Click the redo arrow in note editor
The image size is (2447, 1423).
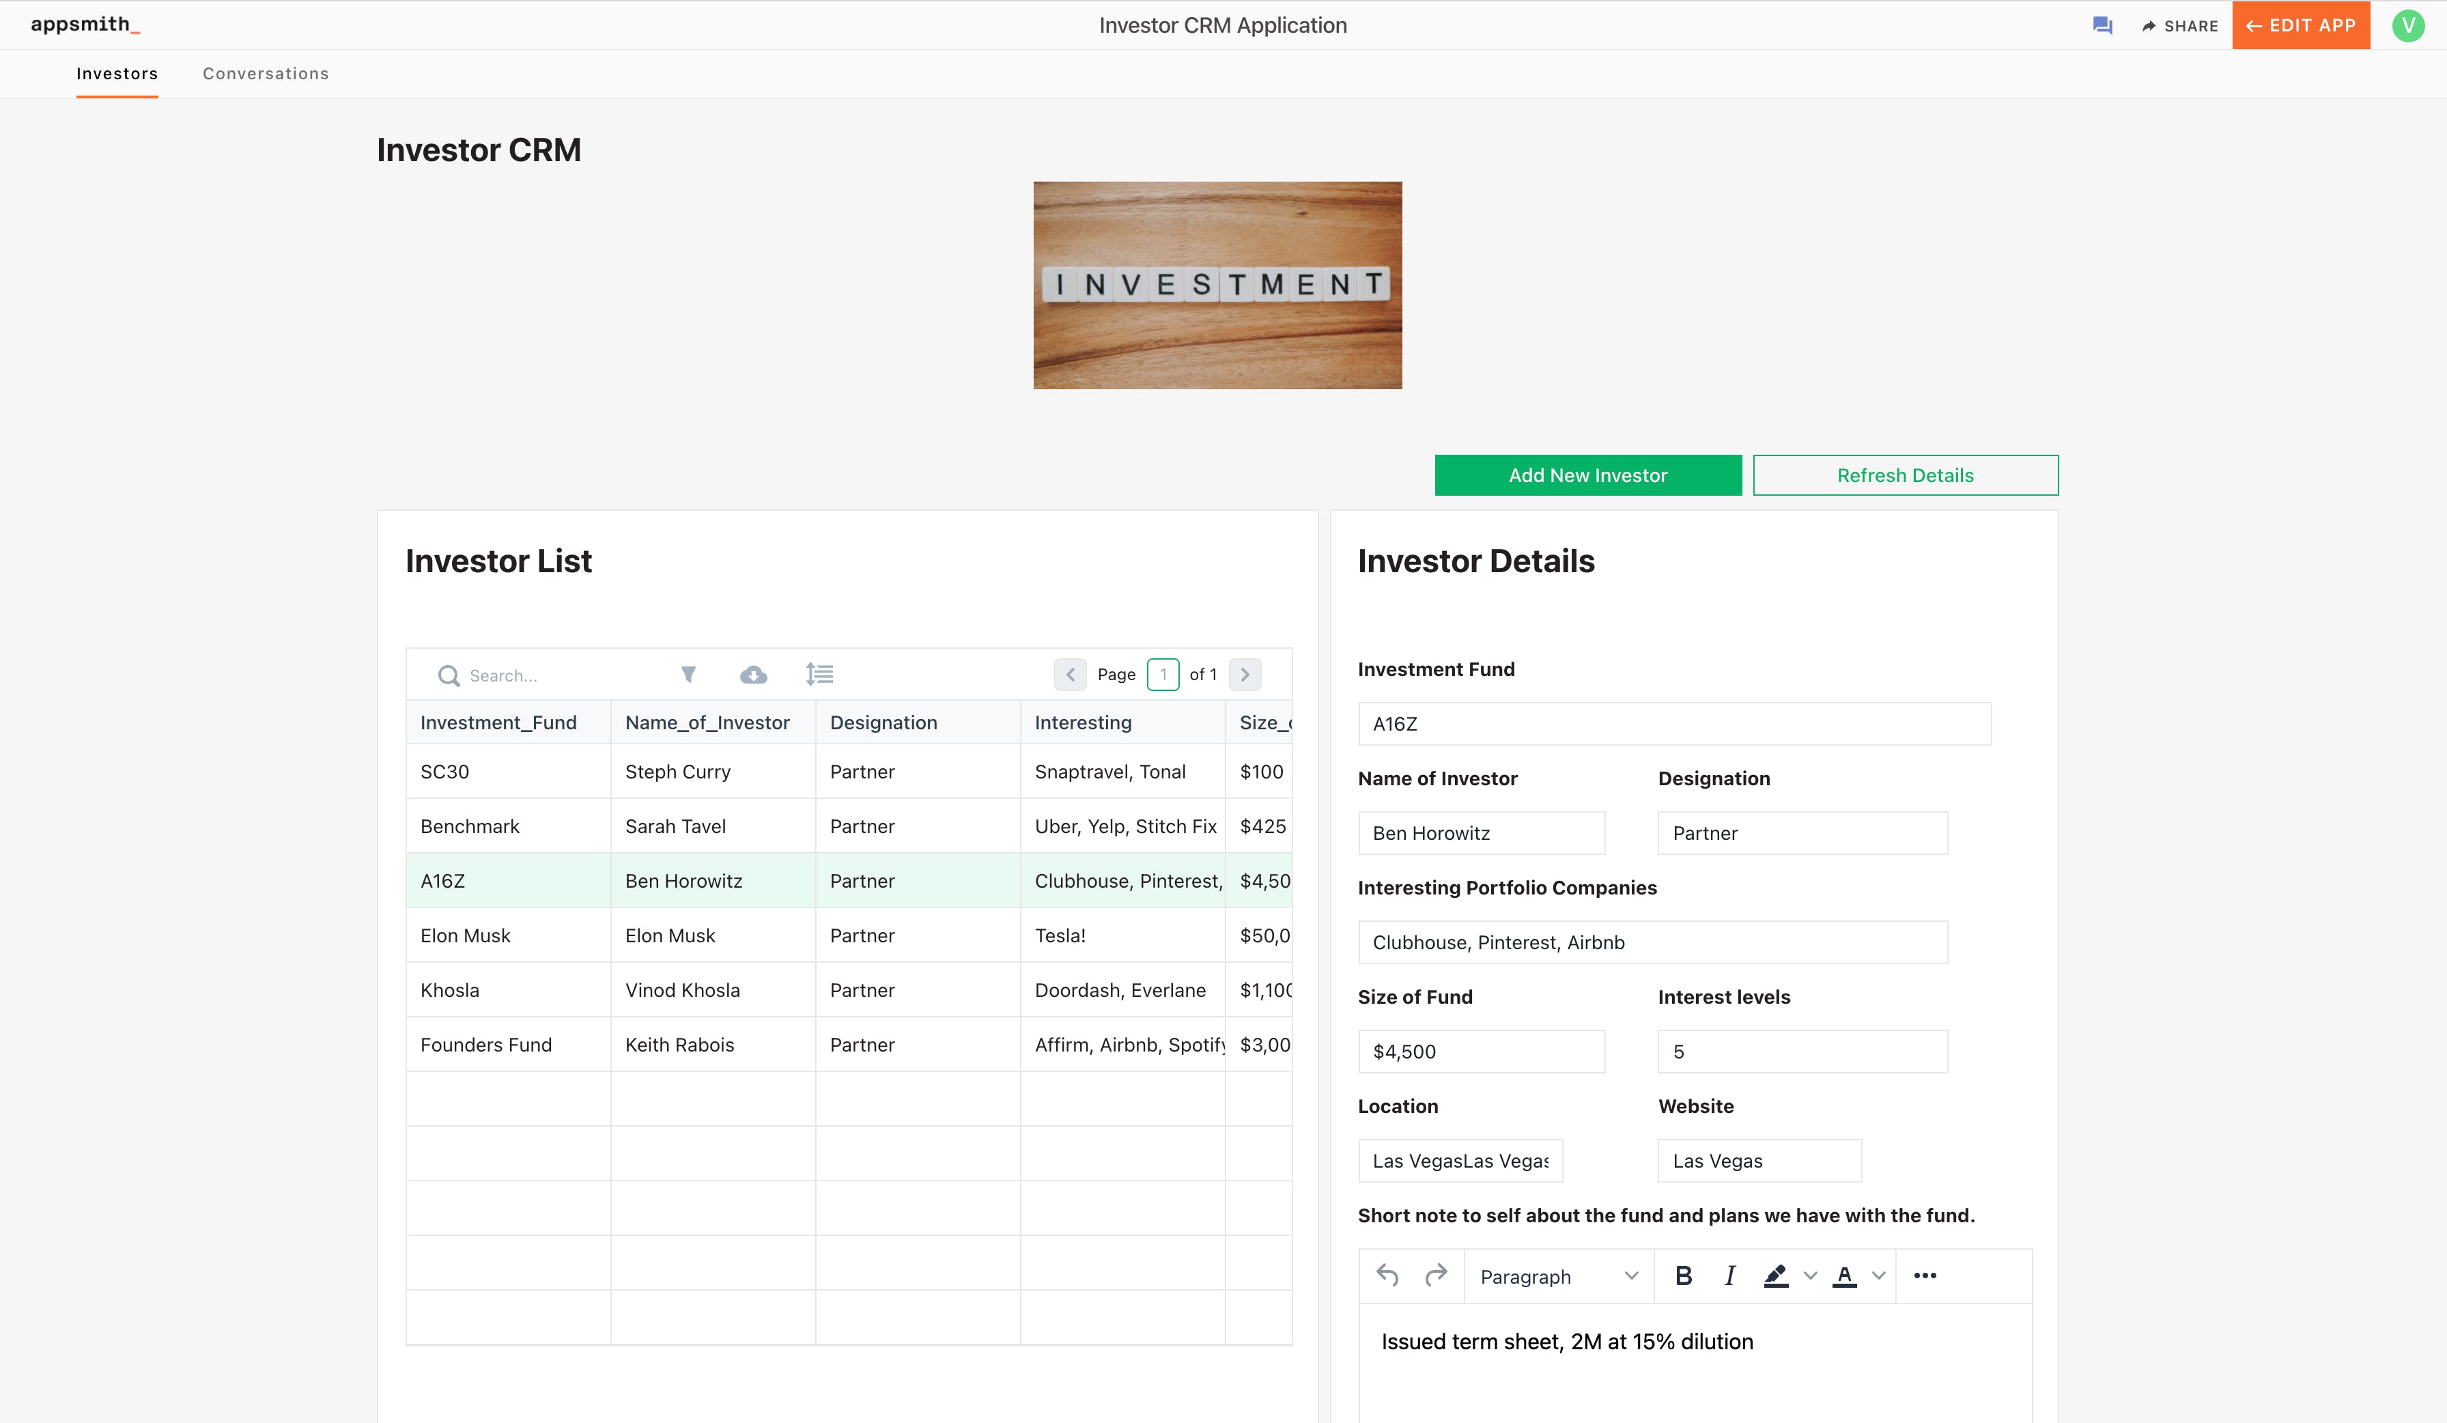(1436, 1276)
